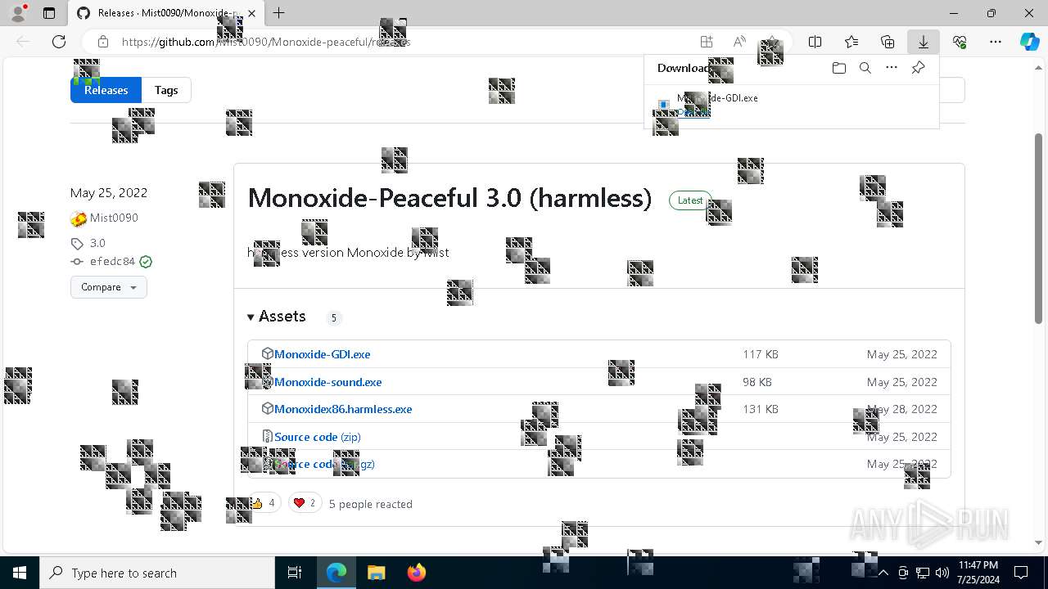The height and width of the screenshot is (589, 1048).
Task: Open the taskbar clock and date
Action: (x=978, y=573)
